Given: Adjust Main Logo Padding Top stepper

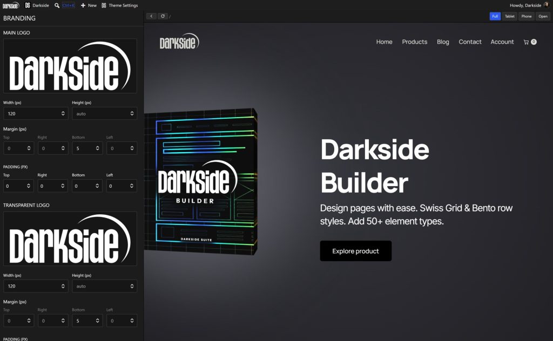Looking at the screenshot, I should (28, 186).
